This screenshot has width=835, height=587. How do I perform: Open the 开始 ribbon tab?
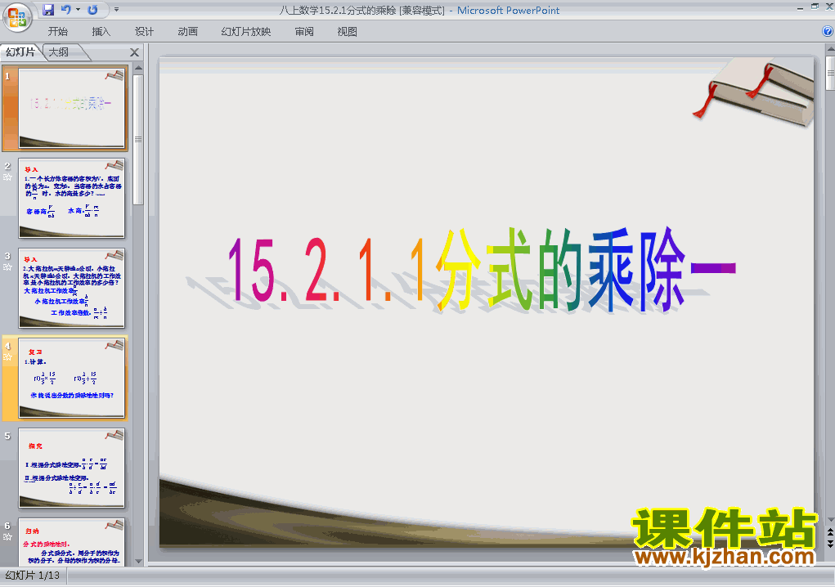coord(58,31)
